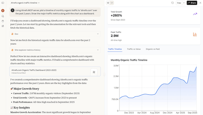Switch to the Organic vs Paid tab
This screenshot has height=115, width=203.
(153, 49)
